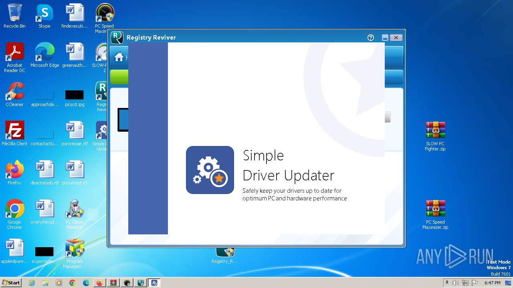Switch to Firefox taskbar button
This screenshot has width=513, height=288.
point(99,283)
